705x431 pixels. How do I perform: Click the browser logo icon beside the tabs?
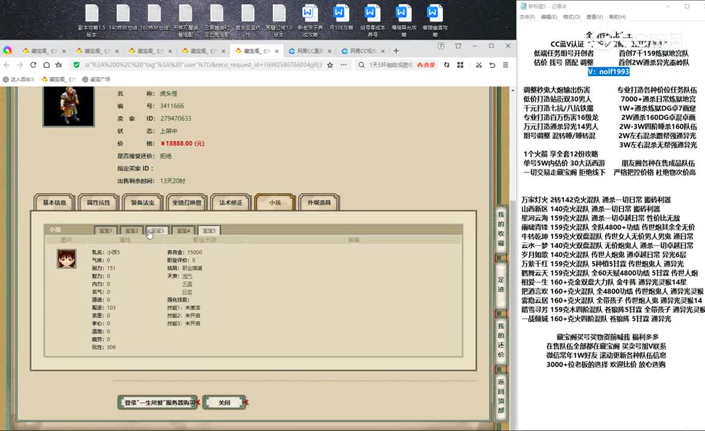point(7,50)
